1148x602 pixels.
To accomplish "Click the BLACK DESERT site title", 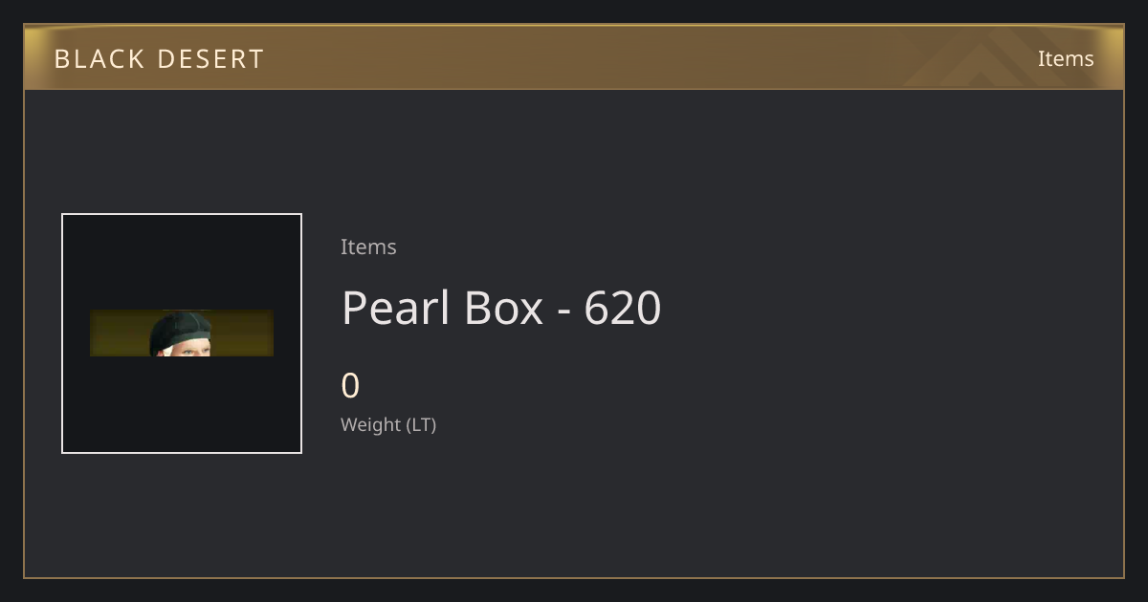I will pyautogui.click(x=159, y=59).
